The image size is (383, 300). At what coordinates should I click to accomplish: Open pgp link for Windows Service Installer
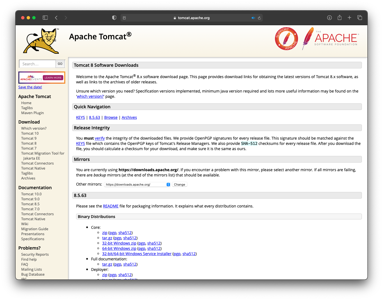pyautogui.click(x=177, y=254)
